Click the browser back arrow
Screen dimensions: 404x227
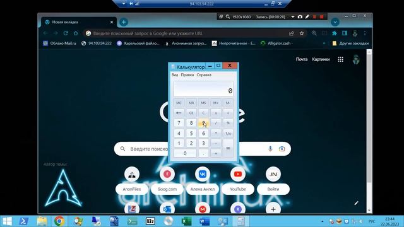(45, 33)
